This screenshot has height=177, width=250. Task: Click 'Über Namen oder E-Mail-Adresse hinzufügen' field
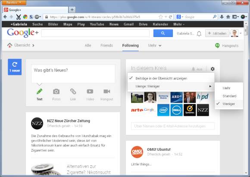(x=173, y=126)
